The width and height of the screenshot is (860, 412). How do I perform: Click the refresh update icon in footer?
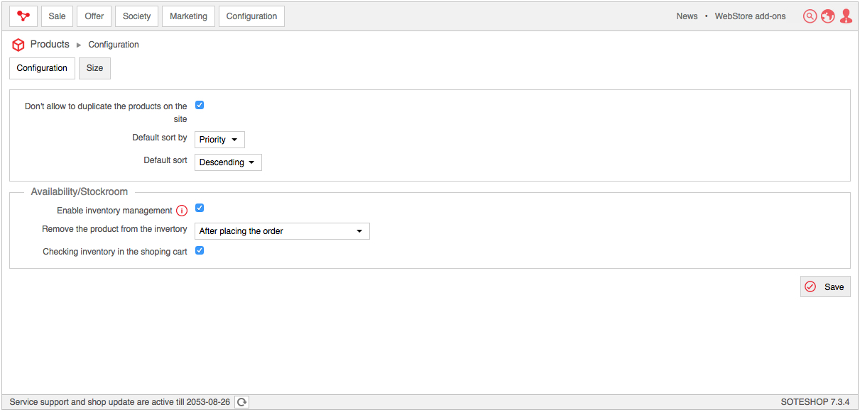click(242, 402)
